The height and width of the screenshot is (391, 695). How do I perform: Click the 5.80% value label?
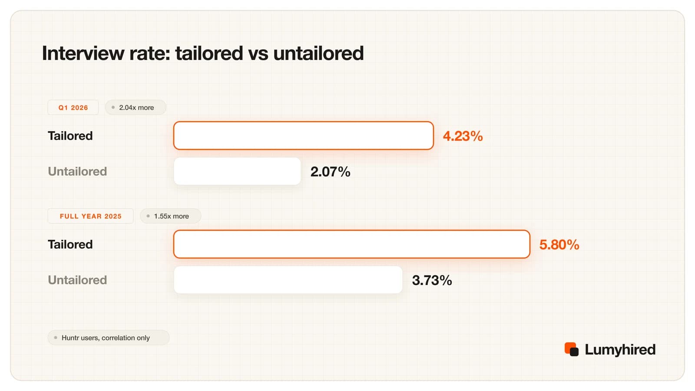click(x=559, y=245)
